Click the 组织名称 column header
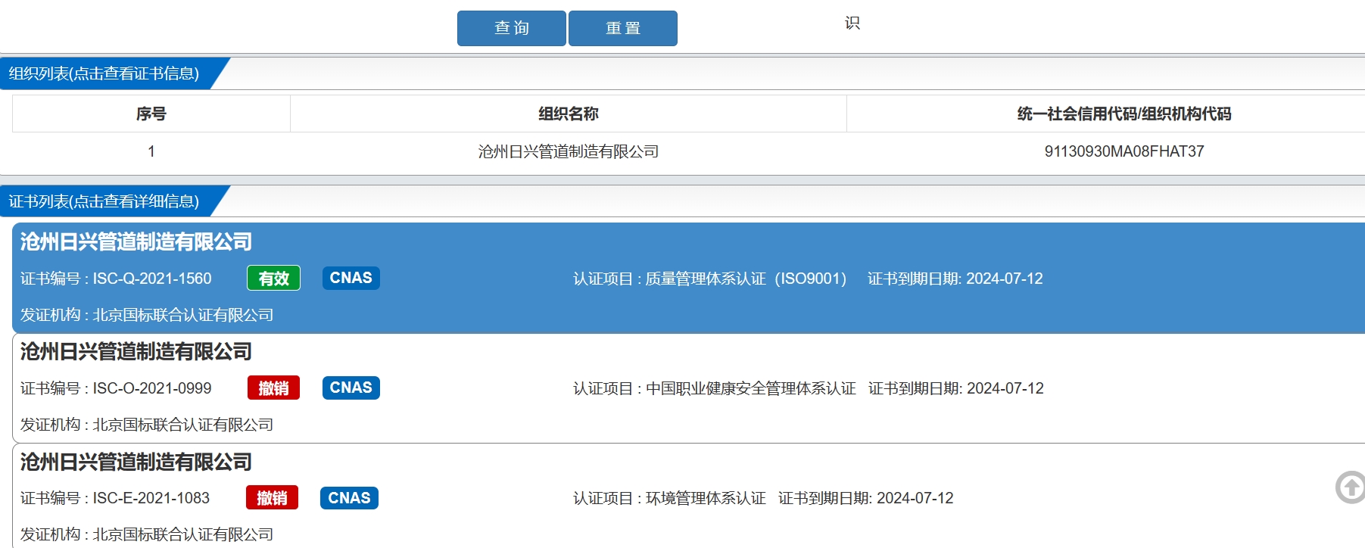Image resolution: width=1365 pixels, height=548 pixels. click(569, 114)
